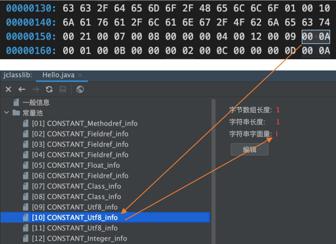Select [06] CONSTANT_Fieldref_info
This screenshot has height=244, width=336.
click(80, 176)
